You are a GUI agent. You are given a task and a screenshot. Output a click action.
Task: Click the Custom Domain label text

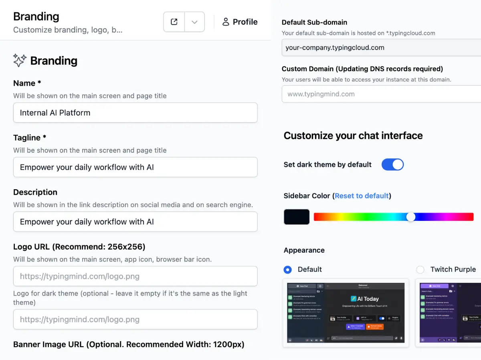tap(362, 69)
